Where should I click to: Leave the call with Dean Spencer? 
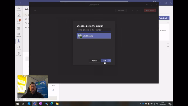[x=150, y=11]
